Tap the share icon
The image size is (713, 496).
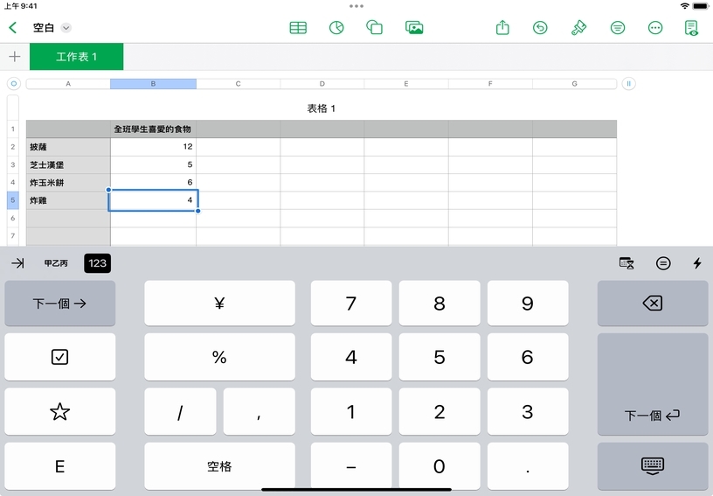coord(502,28)
